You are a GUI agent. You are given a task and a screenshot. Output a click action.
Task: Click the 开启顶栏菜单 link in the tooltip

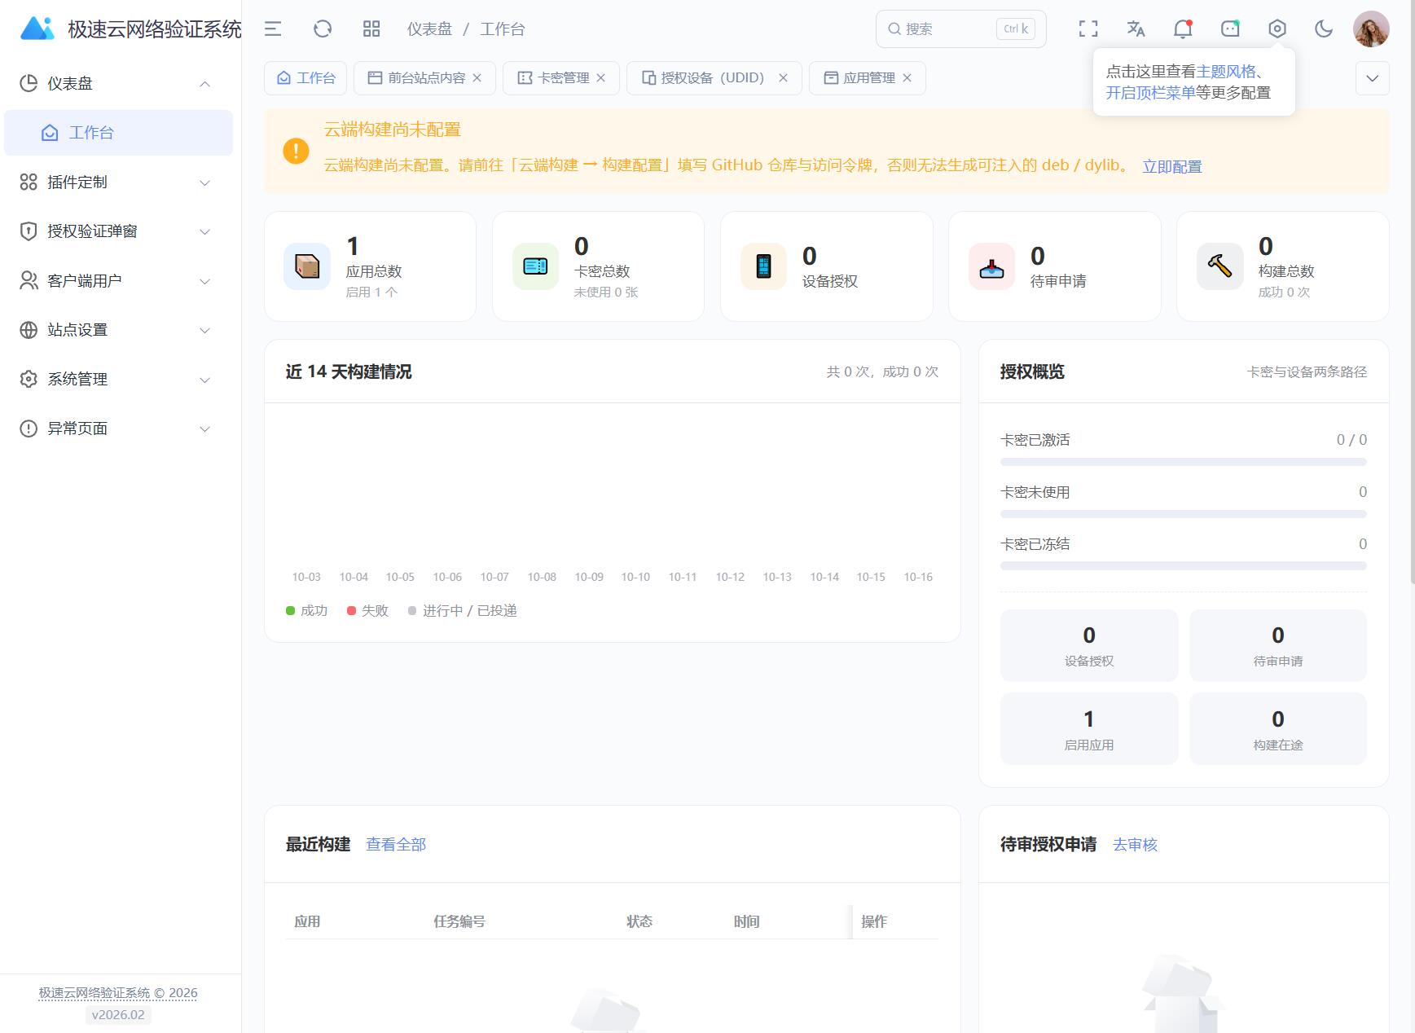[x=1150, y=93]
